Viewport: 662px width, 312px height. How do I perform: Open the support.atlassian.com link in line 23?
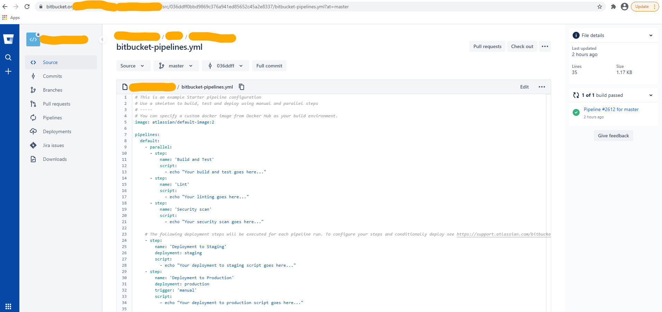pyautogui.click(x=503, y=234)
